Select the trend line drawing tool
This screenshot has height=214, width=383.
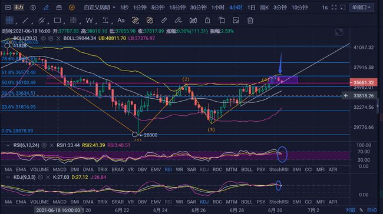tap(25, 21)
